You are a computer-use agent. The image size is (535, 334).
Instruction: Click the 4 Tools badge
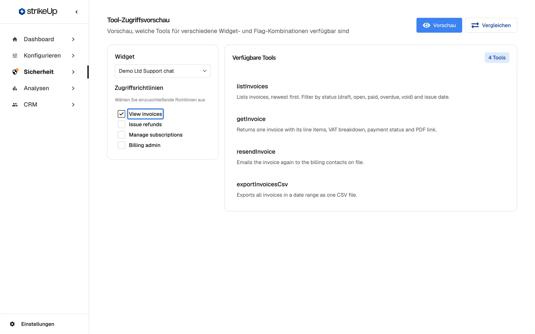coord(497,58)
